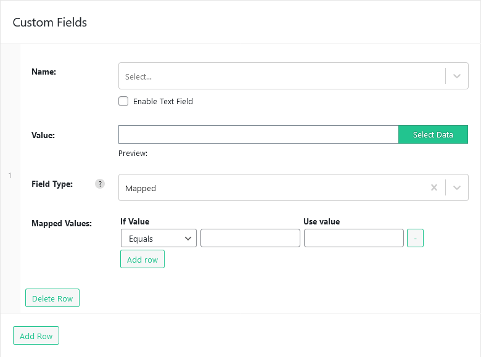Click the Field Type help question mark icon
The width and height of the screenshot is (481, 357).
(100, 184)
